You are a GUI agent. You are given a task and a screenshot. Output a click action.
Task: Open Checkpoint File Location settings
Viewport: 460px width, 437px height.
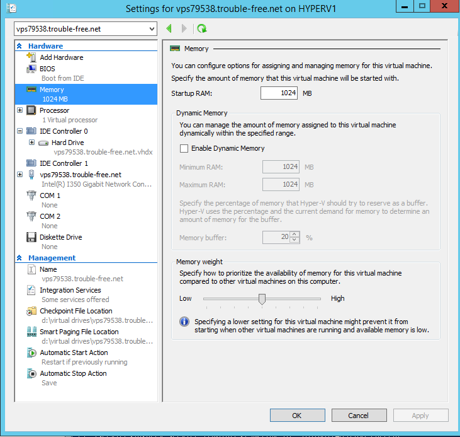(76, 311)
